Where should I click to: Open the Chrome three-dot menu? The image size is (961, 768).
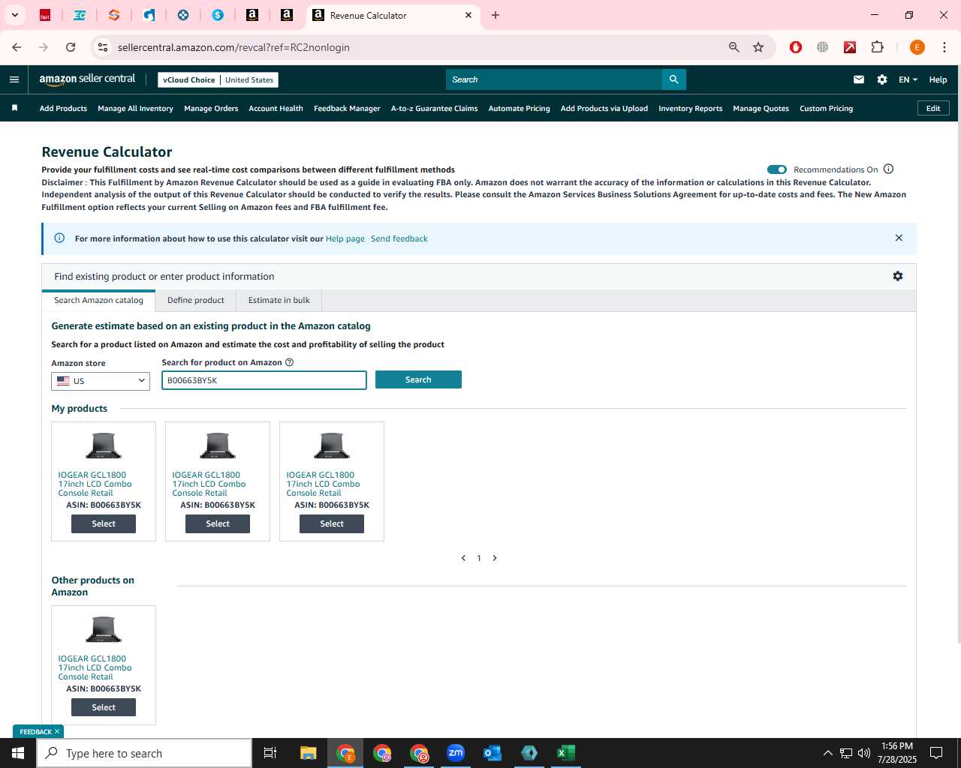pos(944,47)
